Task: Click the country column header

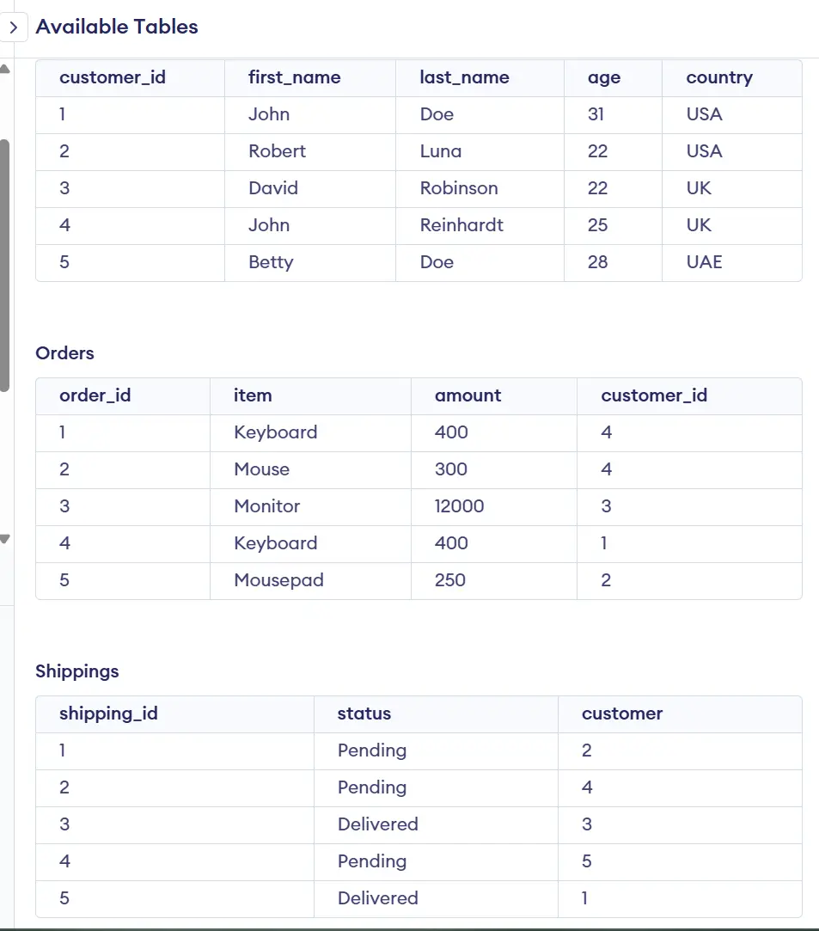Action: tap(719, 77)
